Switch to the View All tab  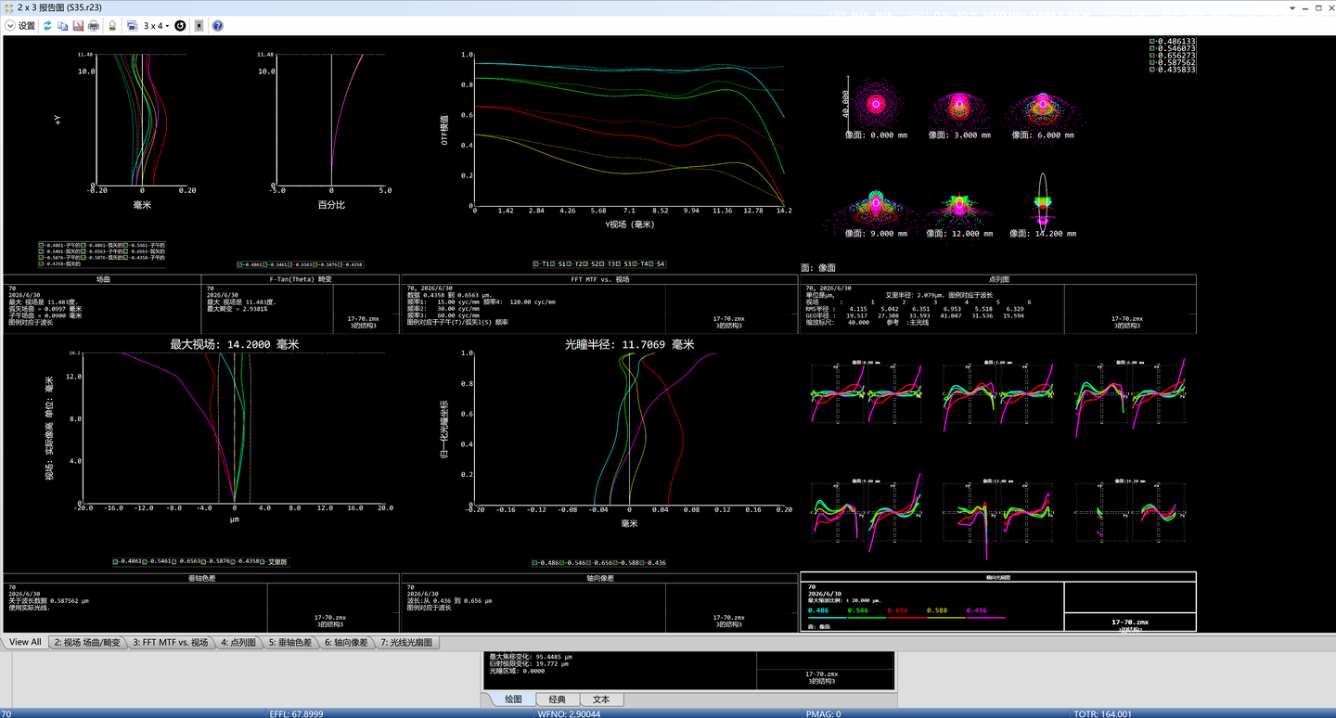25,642
